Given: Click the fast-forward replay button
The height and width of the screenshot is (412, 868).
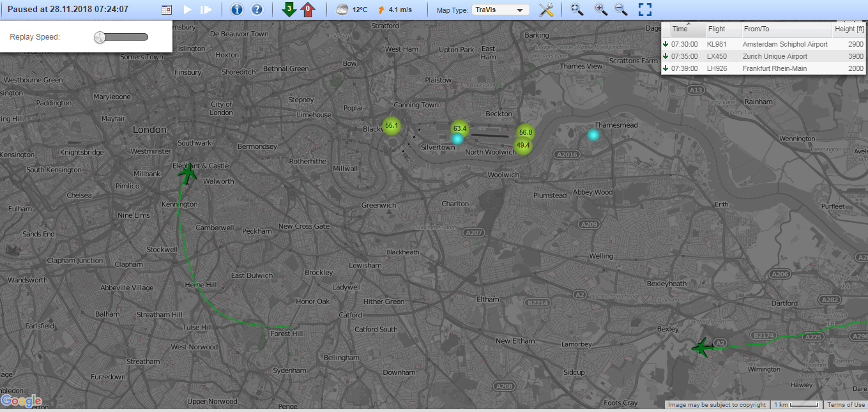Looking at the screenshot, I should [206, 10].
